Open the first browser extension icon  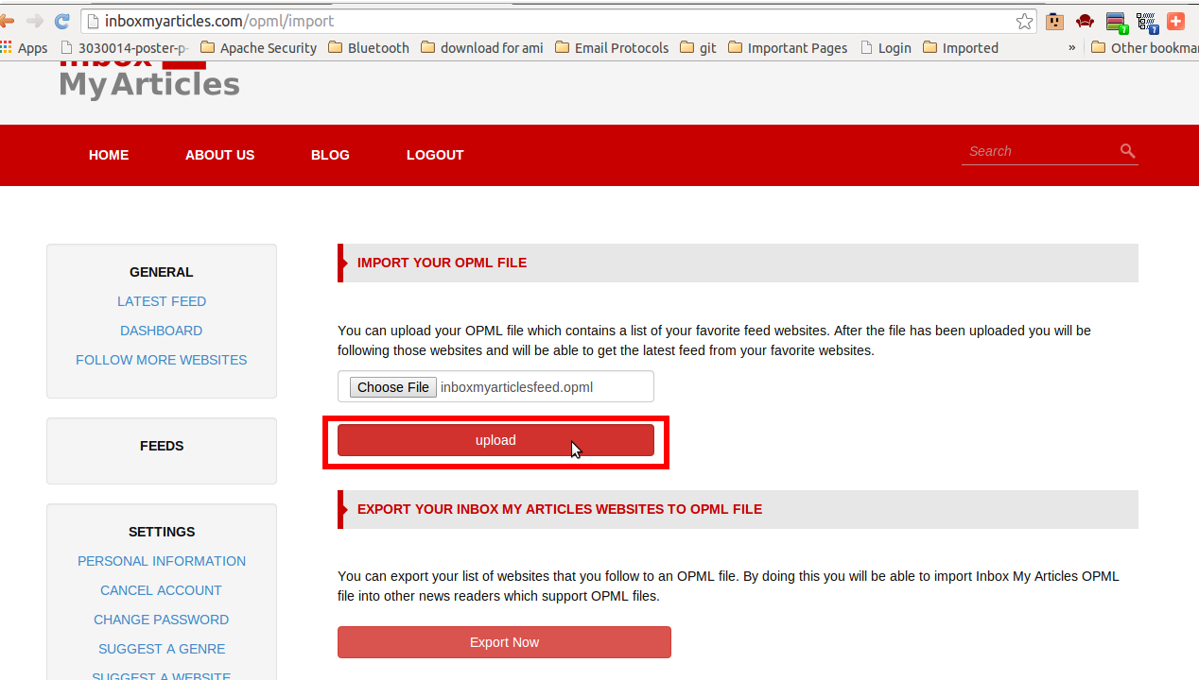(x=1055, y=21)
